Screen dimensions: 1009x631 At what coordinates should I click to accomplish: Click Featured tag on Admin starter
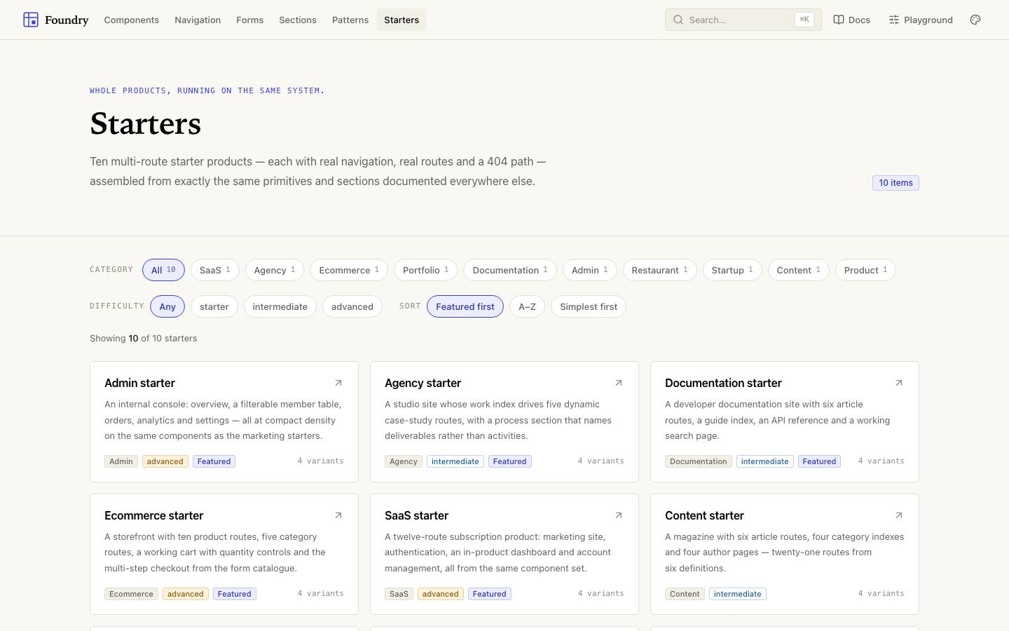coord(214,461)
